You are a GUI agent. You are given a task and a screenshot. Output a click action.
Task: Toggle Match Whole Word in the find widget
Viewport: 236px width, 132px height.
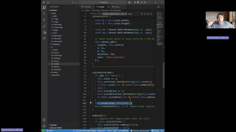123,14
